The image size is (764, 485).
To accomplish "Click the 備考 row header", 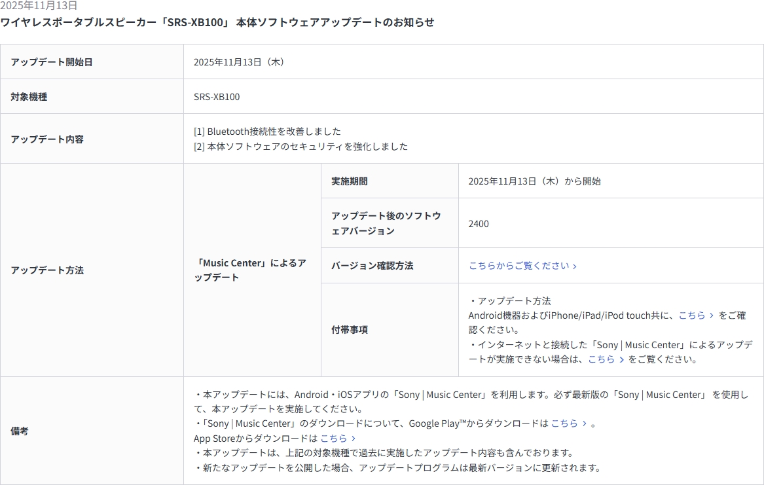I will pos(20,431).
